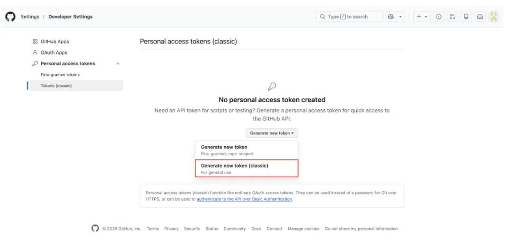The height and width of the screenshot is (248, 511).
Task: Open the Copilot chat icon
Action: tap(391, 17)
